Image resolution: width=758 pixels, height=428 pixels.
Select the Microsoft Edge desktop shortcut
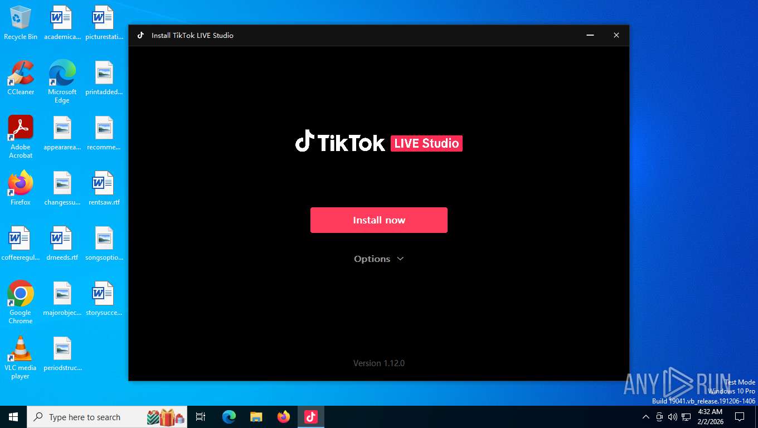62,82
